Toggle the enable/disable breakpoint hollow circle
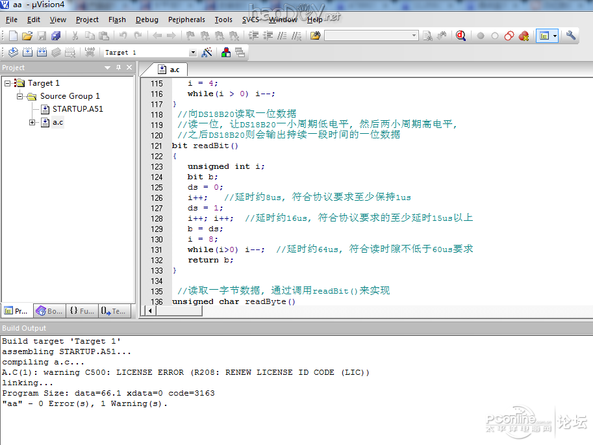 click(x=495, y=36)
